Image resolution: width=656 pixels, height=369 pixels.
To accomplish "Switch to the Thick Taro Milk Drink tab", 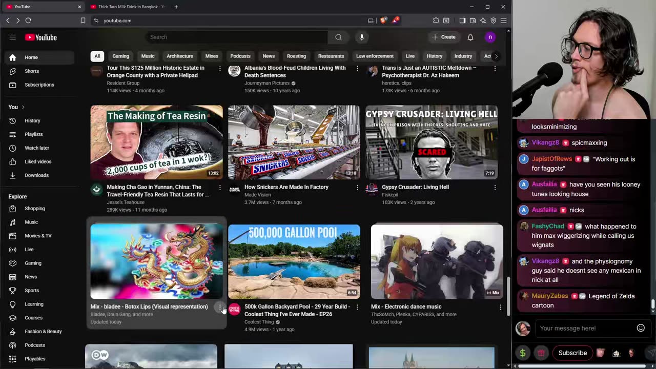I will point(128,7).
